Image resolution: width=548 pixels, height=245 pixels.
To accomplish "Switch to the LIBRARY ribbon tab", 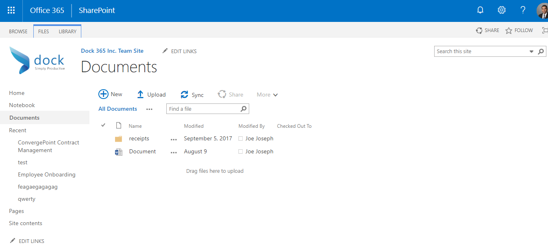I will 67,31.
